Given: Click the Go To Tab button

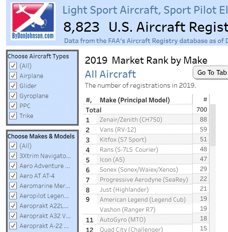Looking at the screenshot, I should click(x=211, y=73).
